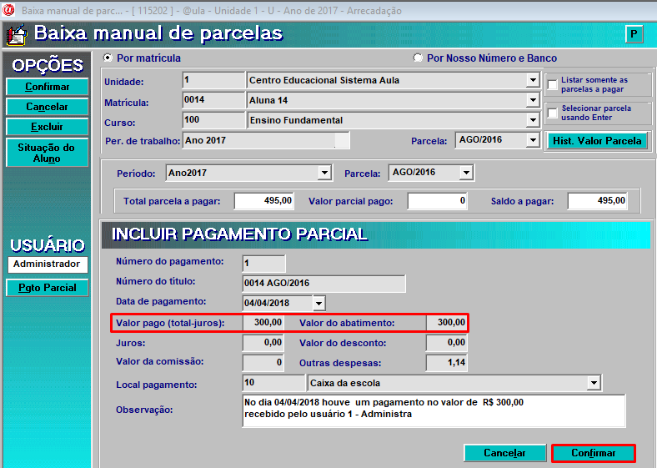The width and height of the screenshot is (657, 468).
Task: Click the Unidade code field
Action: point(213,80)
